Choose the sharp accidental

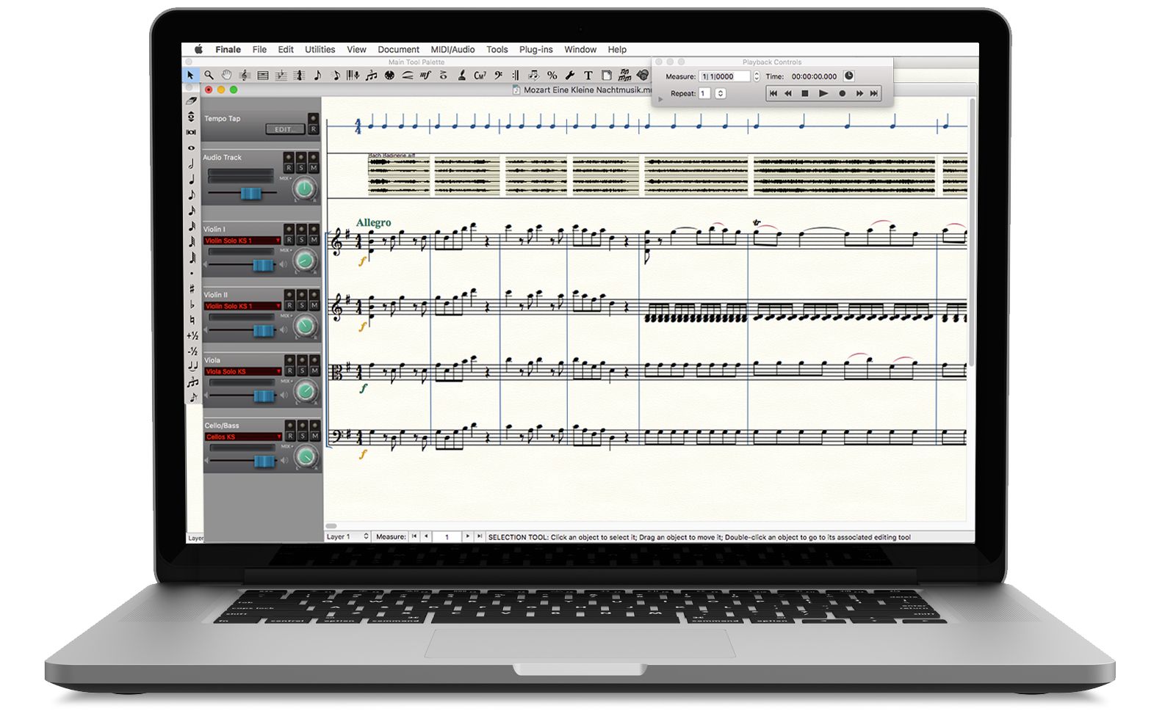pos(192,288)
